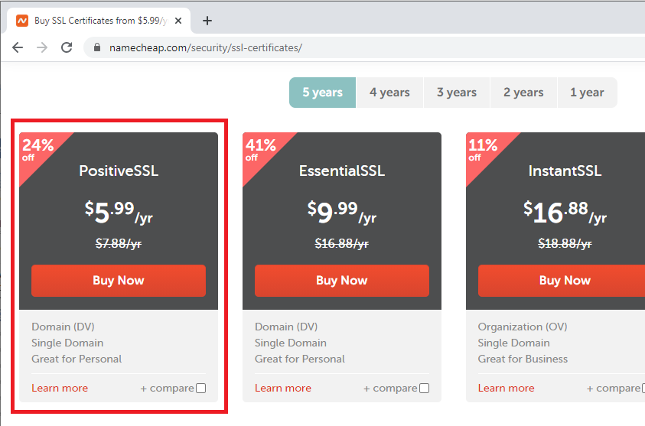The width and height of the screenshot is (645, 426).
Task: Select the 5 years pricing tab
Action: tap(322, 93)
